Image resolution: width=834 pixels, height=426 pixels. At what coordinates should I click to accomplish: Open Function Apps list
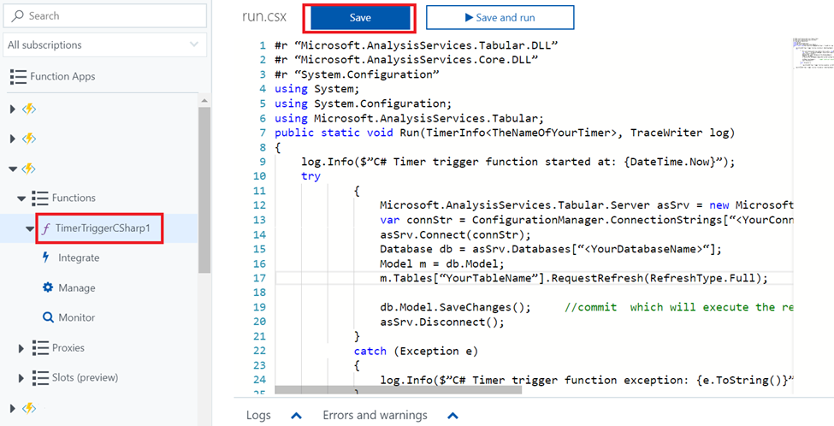click(x=62, y=77)
